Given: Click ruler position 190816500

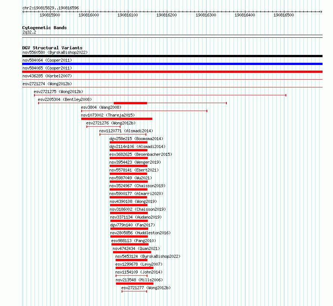Looking at the screenshot, I should pos(284,15).
